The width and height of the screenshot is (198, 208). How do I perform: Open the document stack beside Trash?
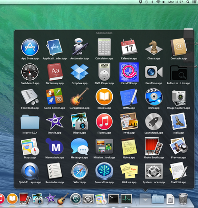tap(170, 199)
